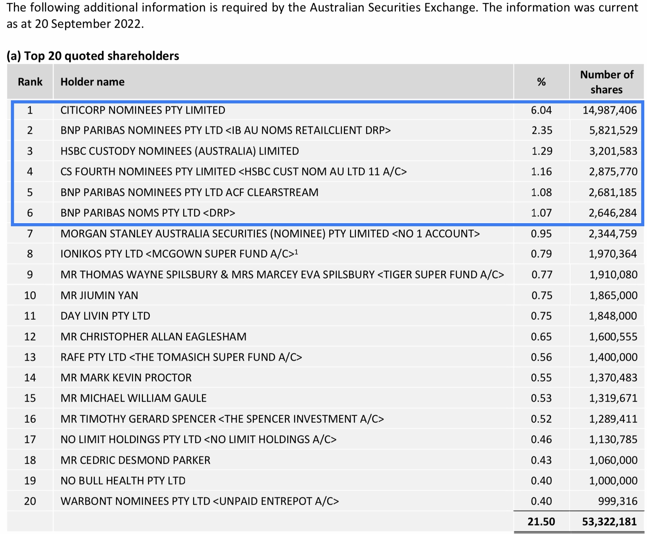The width and height of the screenshot is (647, 534).
Task: Click percentage value 1.16
Action: [x=541, y=171]
